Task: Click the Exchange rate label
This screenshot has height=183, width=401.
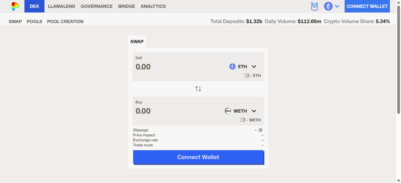Action: coord(146,140)
